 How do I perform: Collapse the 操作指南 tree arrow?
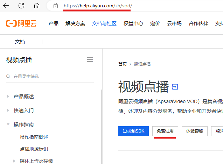(x=8, y=124)
